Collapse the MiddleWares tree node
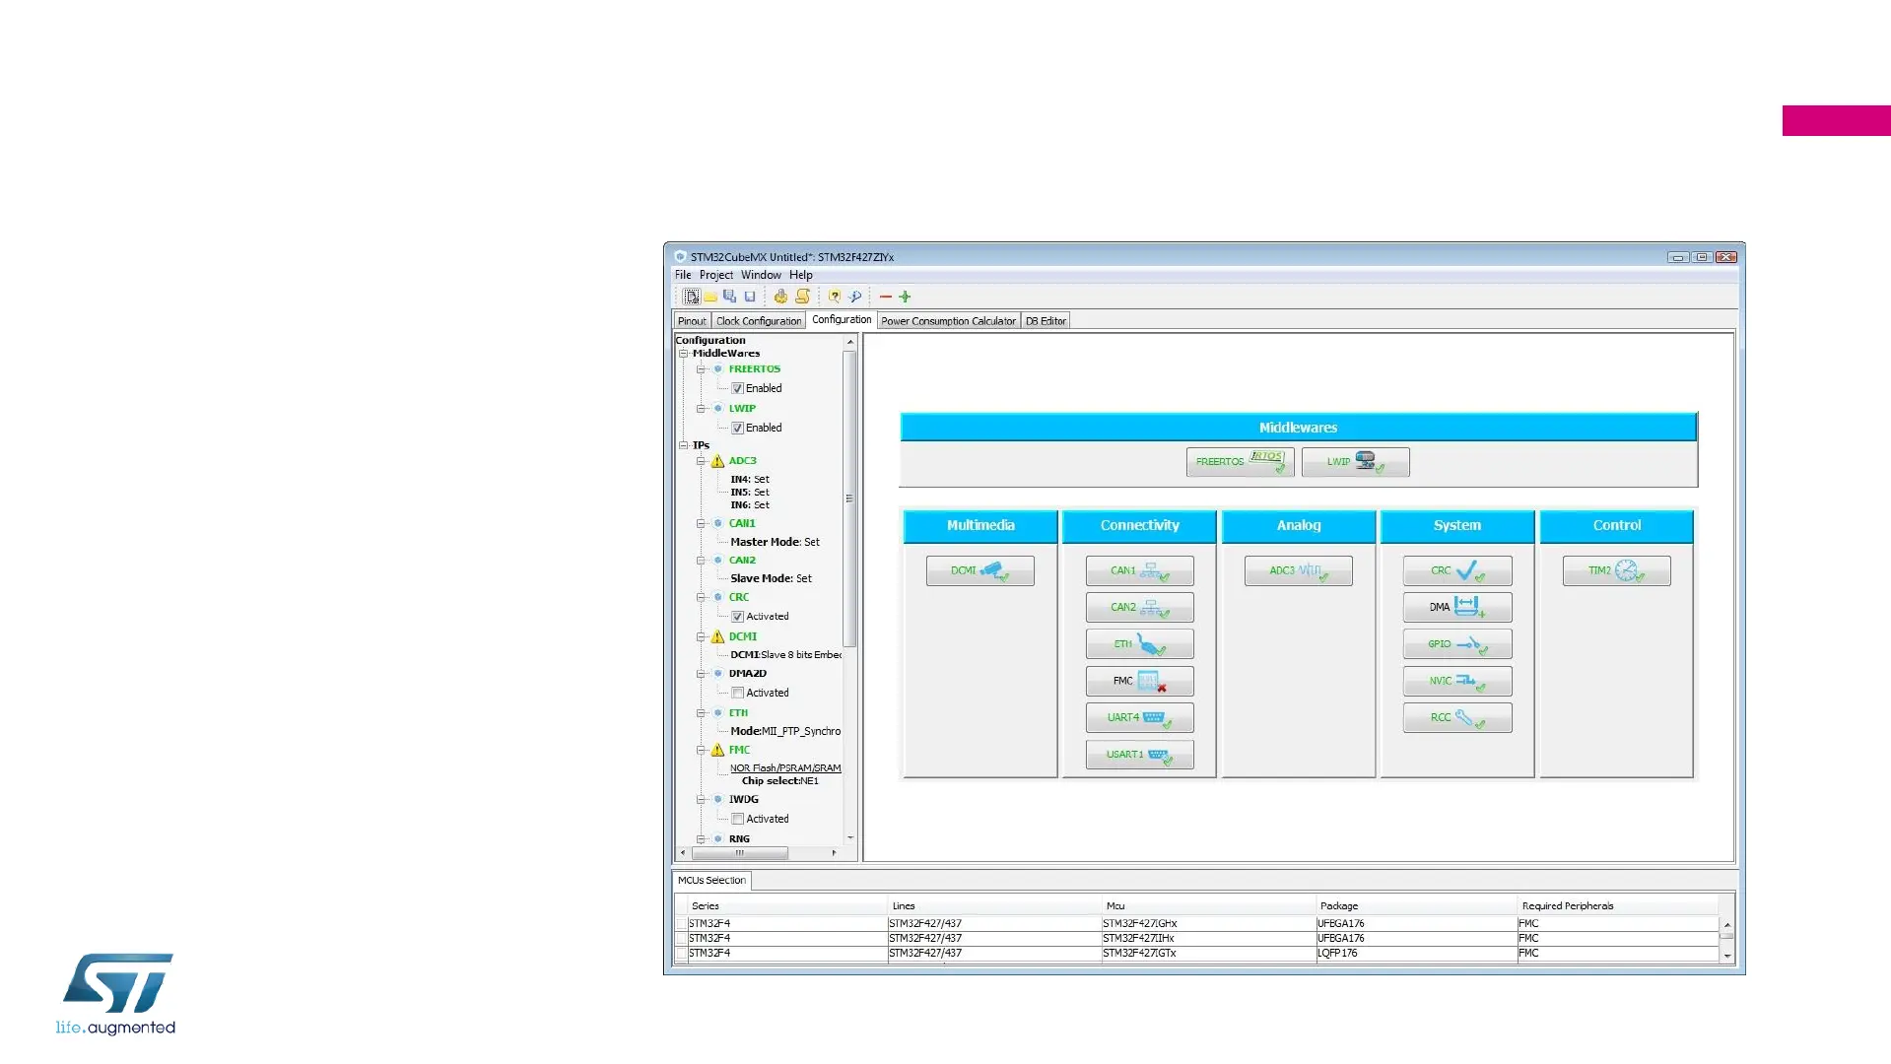1891x1064 pixels. (x=683, y=354)
